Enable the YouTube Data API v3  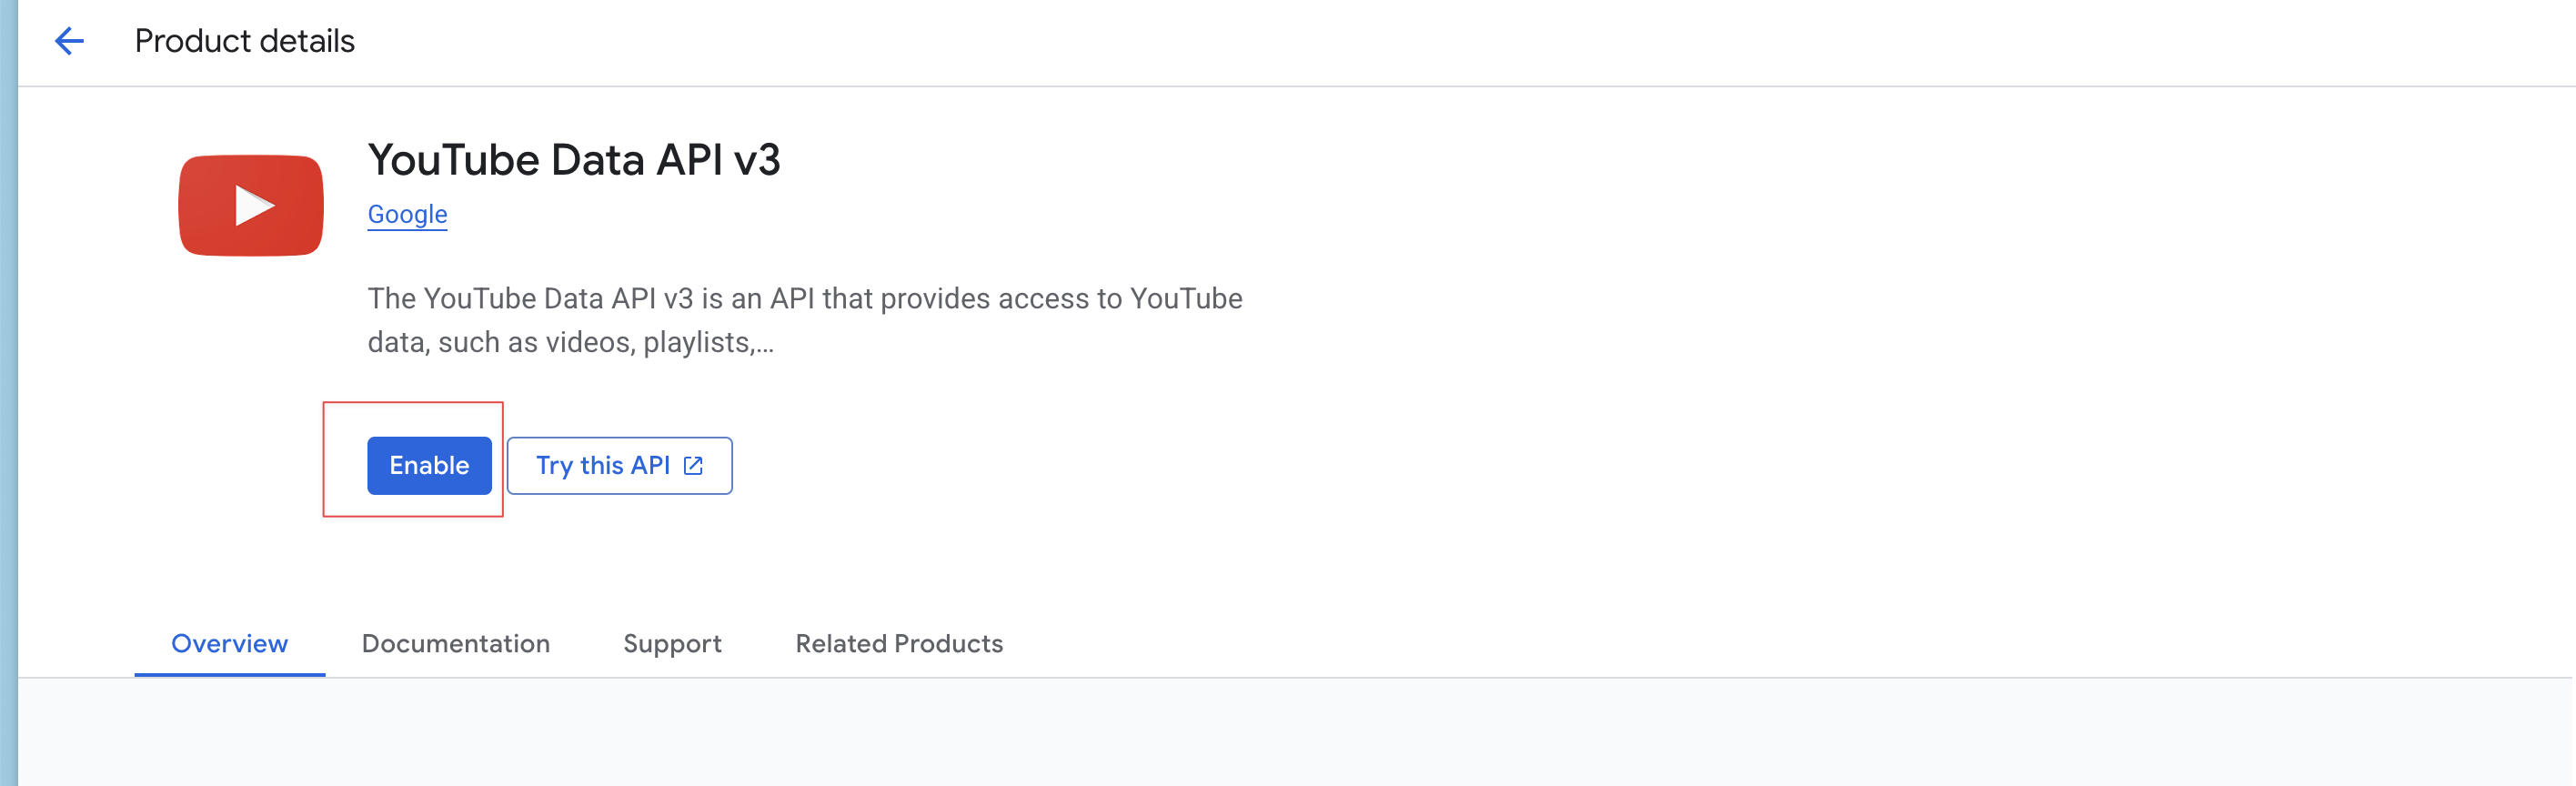click(429, 465)
